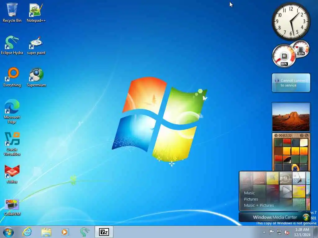Show the solved picture in puzzle gadget
This screenshot has width=318, height=238.
[x=302, y=135]
